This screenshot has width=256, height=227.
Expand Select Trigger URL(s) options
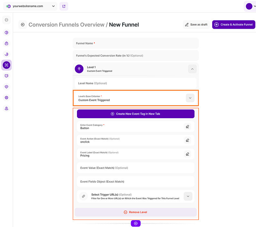188,196
